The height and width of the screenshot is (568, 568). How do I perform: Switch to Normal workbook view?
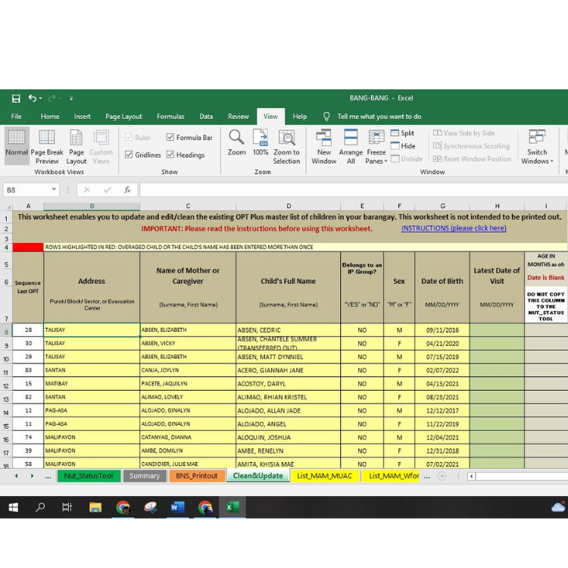click(x=17, y=147)
